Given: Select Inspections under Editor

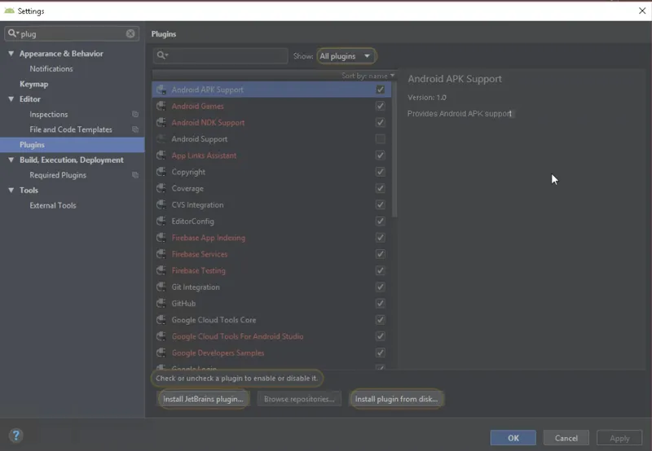Looking at the screenshot, I should pyautogui.click(x=49, y=114).
